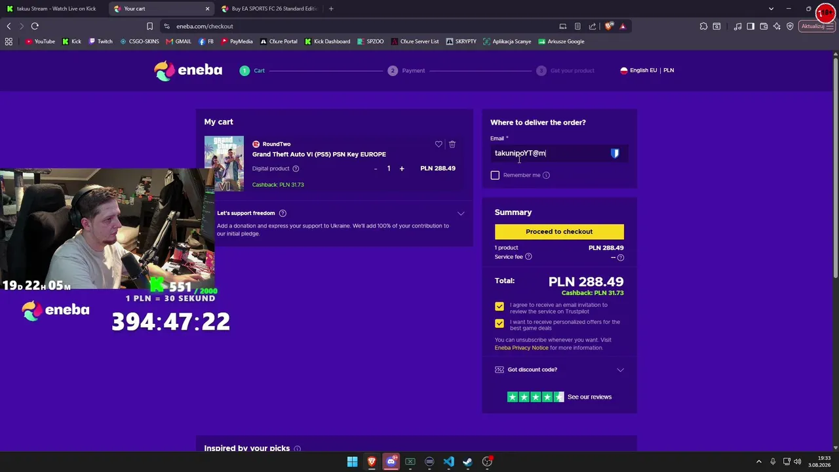Image resolution: width=839 pixels, height=472 pixels.
Task: Click the Brave Rewards triangle icon
Action: coord(623,26)
